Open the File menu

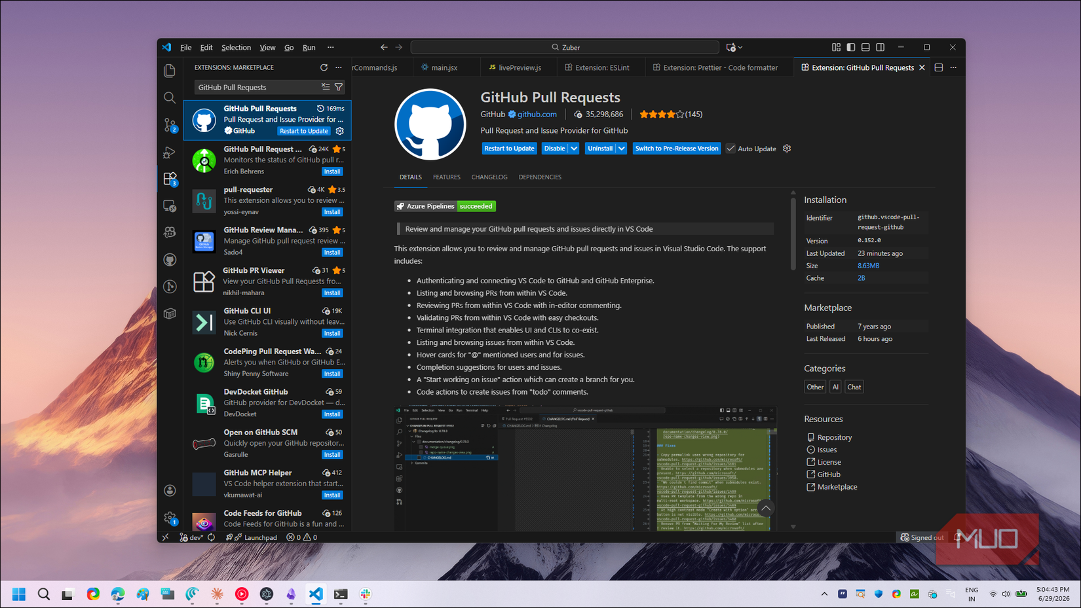[x=186, y=47]
